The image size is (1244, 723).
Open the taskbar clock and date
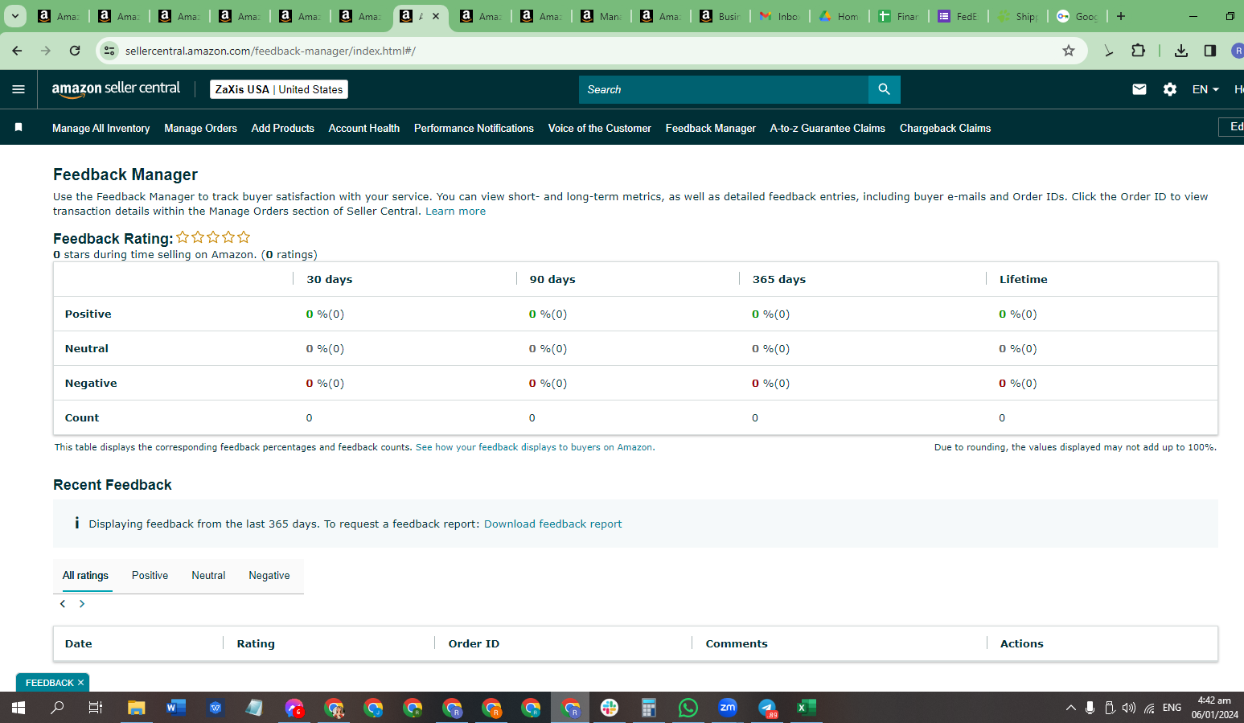tap(1214, 708)
